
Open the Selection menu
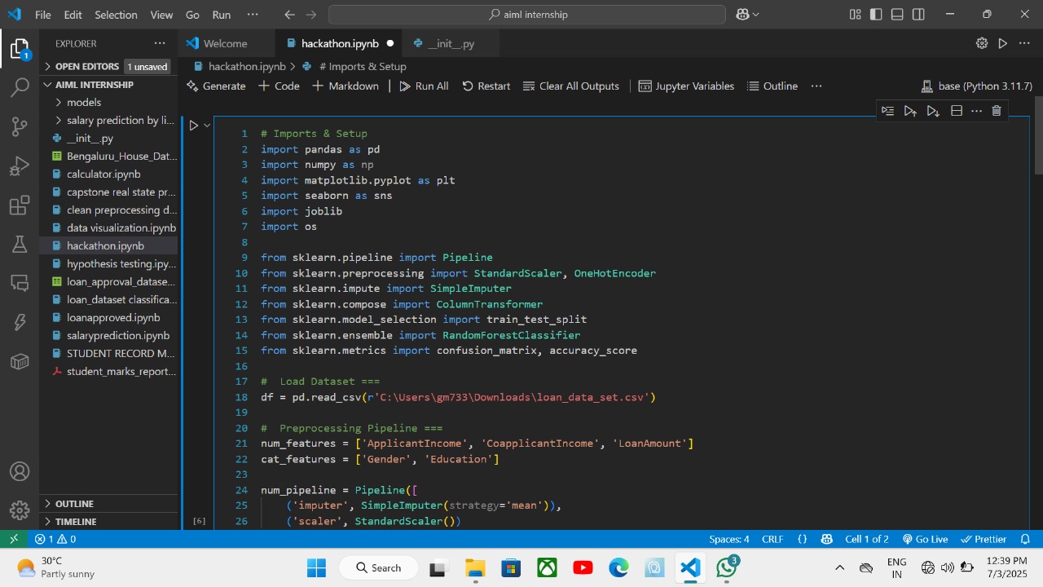click(116, 15)
